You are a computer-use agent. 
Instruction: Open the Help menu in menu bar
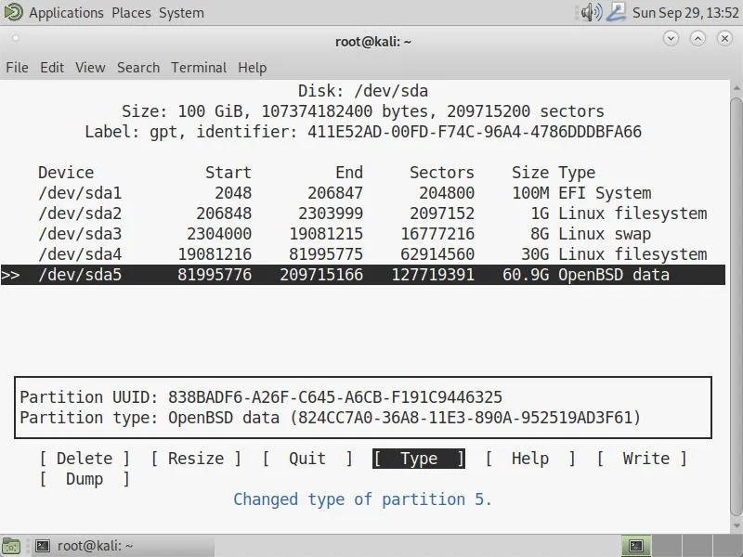[x=252, y=68]
